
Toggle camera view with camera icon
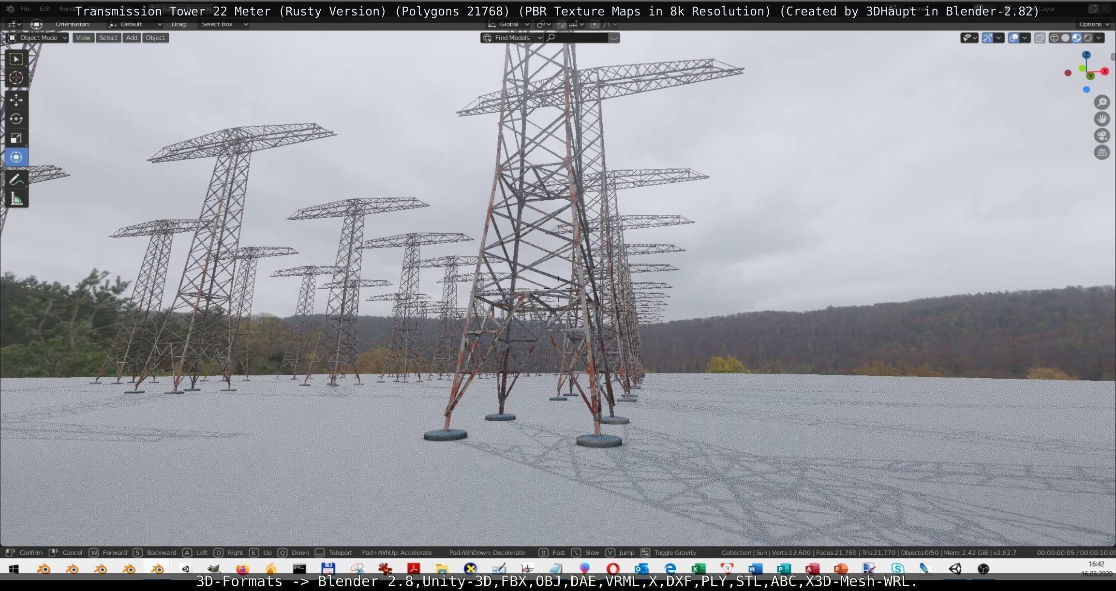[1101, 136]
